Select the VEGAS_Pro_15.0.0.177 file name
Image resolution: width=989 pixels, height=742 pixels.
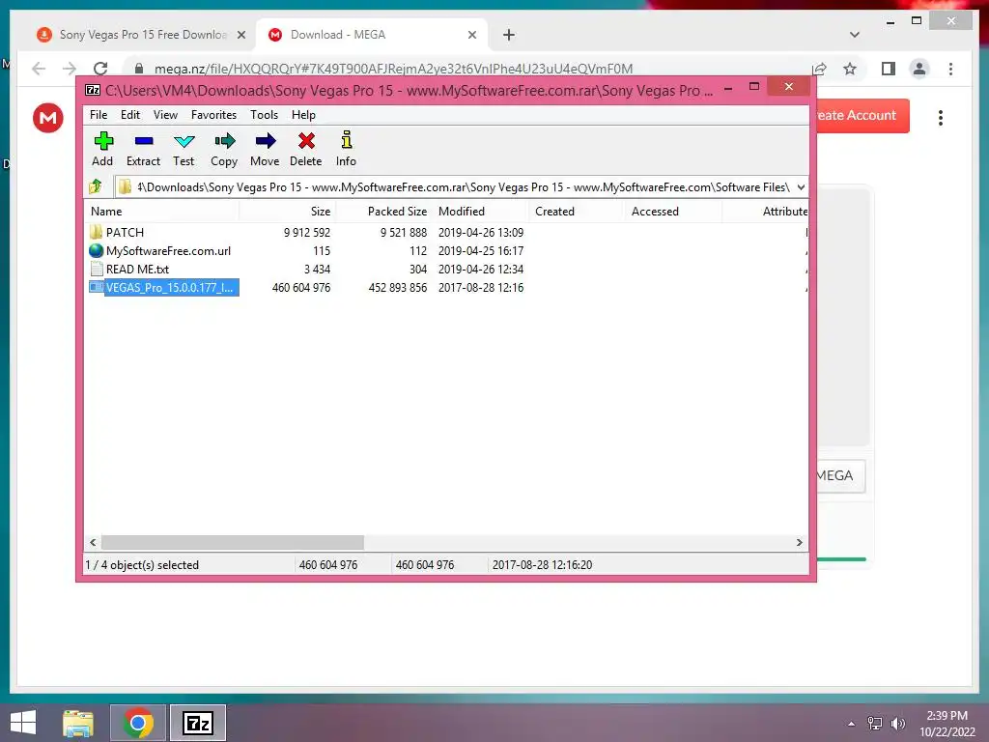170,287
